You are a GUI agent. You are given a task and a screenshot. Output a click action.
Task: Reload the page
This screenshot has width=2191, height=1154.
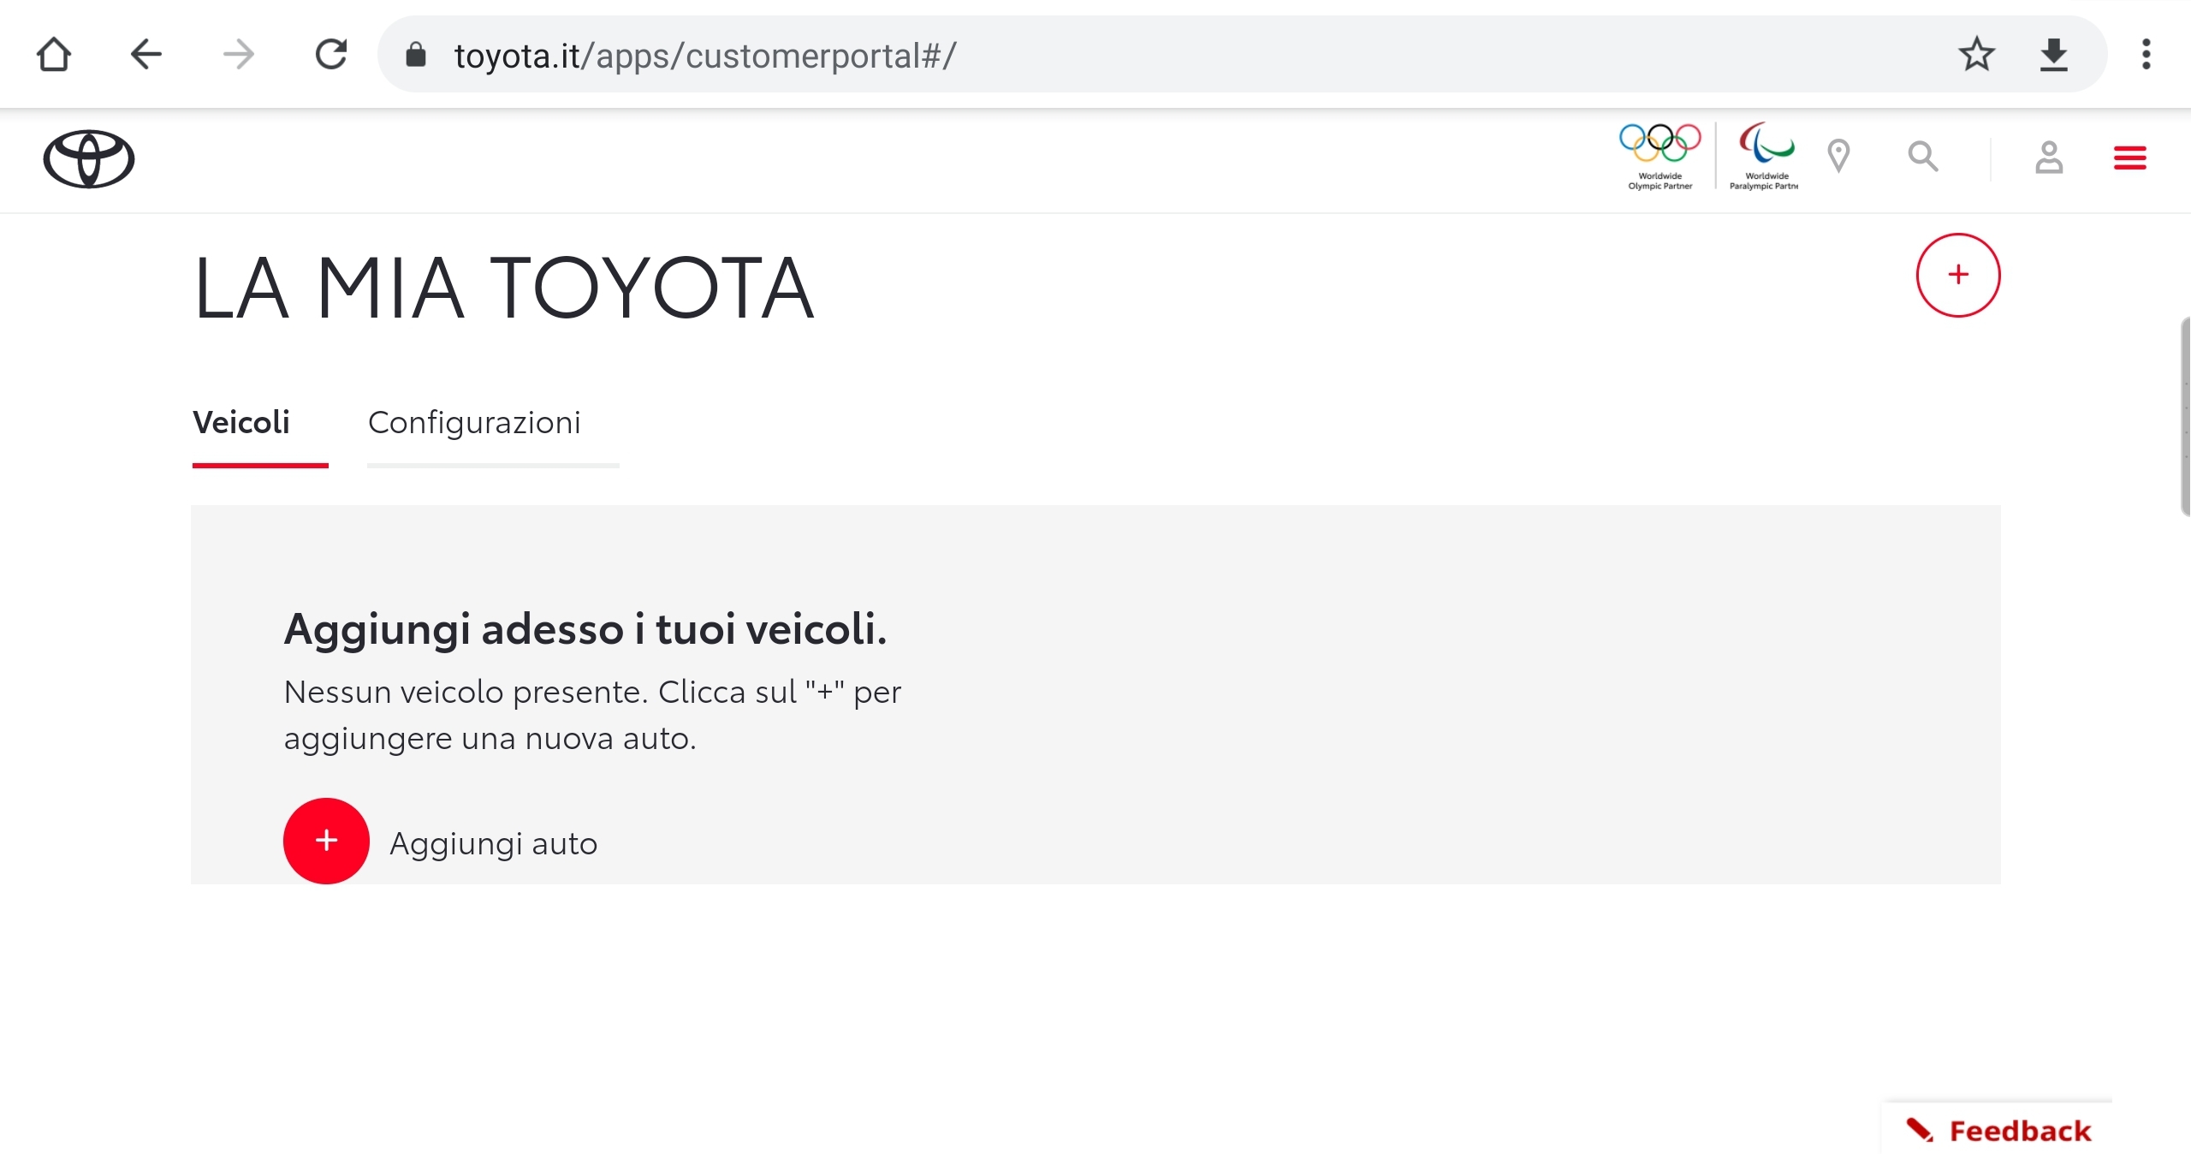[x=331, y=55]
